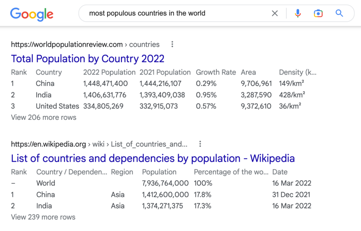Image resolution: width=361 pixels, height=231 pixels.
Task: Click the Google logo
Action: [32, 14]
